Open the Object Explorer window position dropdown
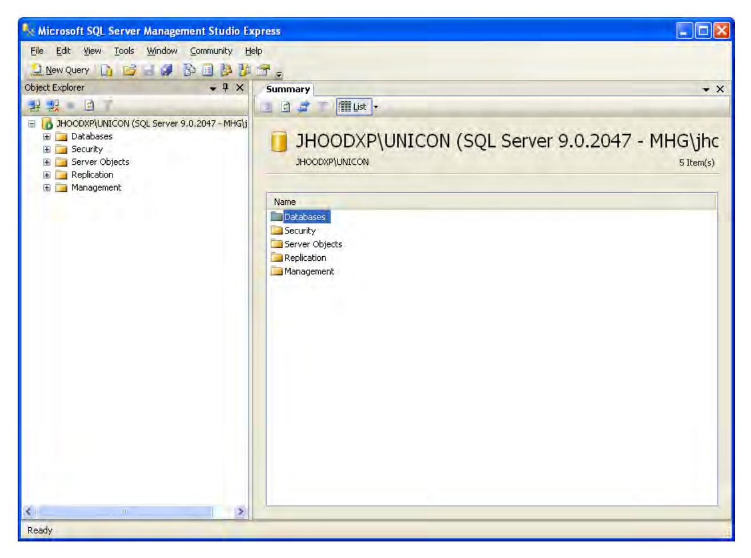The image size is (751, 558). [214, 88]
